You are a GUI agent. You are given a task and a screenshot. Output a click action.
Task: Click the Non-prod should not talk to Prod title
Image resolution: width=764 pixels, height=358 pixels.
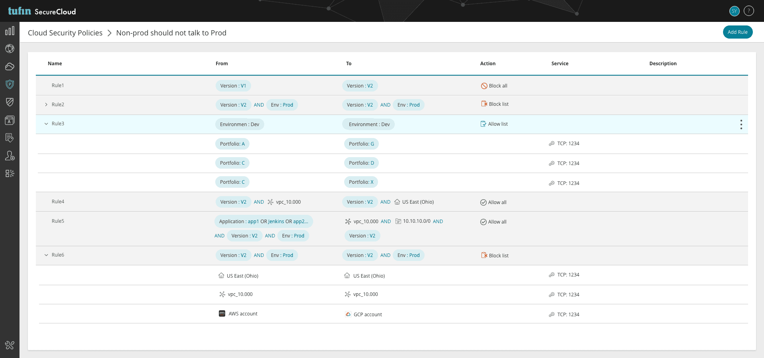pos(171,33)
